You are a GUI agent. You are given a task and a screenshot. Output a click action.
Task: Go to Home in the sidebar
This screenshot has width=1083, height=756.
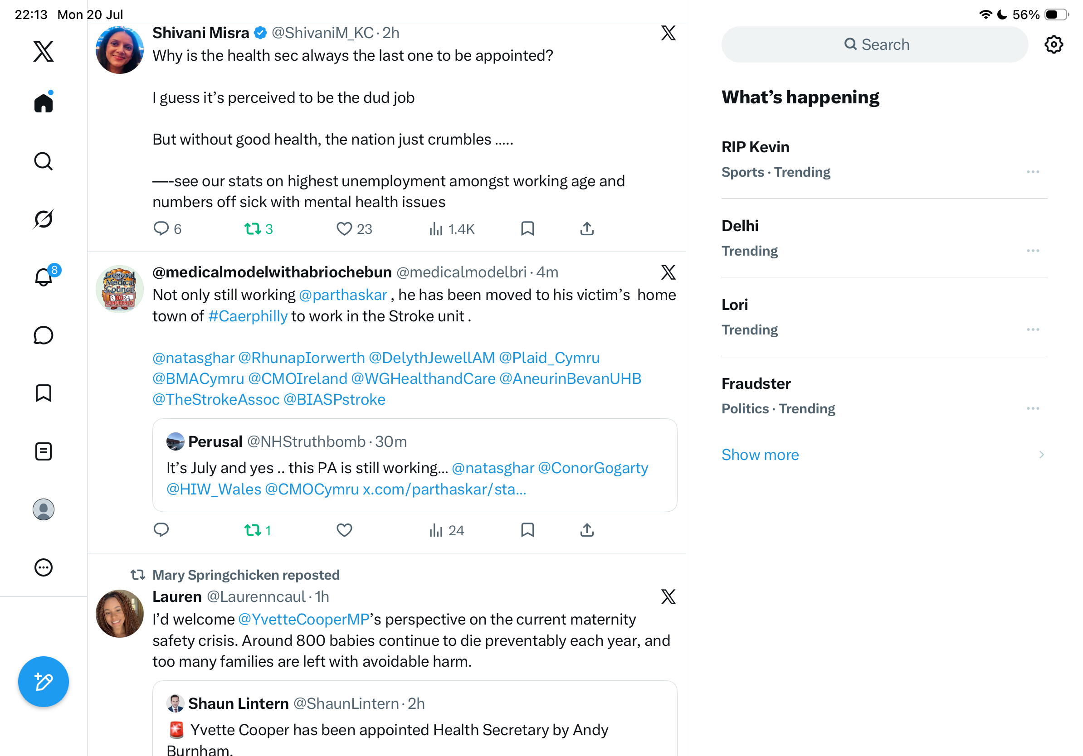pos(44,102)
